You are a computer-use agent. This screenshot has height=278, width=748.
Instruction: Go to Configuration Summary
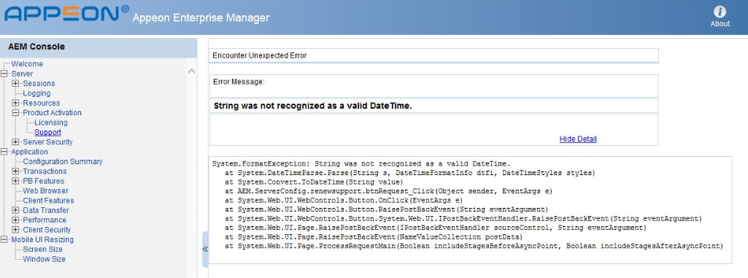[x=63, y=162]
